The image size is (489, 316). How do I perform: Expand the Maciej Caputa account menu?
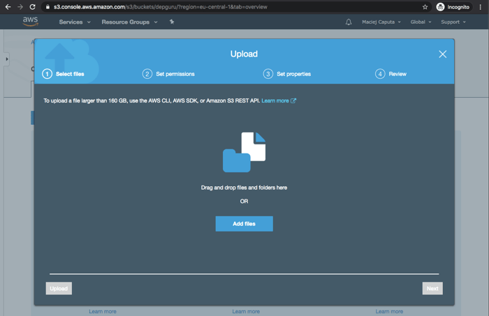click(x=381, y=22)
